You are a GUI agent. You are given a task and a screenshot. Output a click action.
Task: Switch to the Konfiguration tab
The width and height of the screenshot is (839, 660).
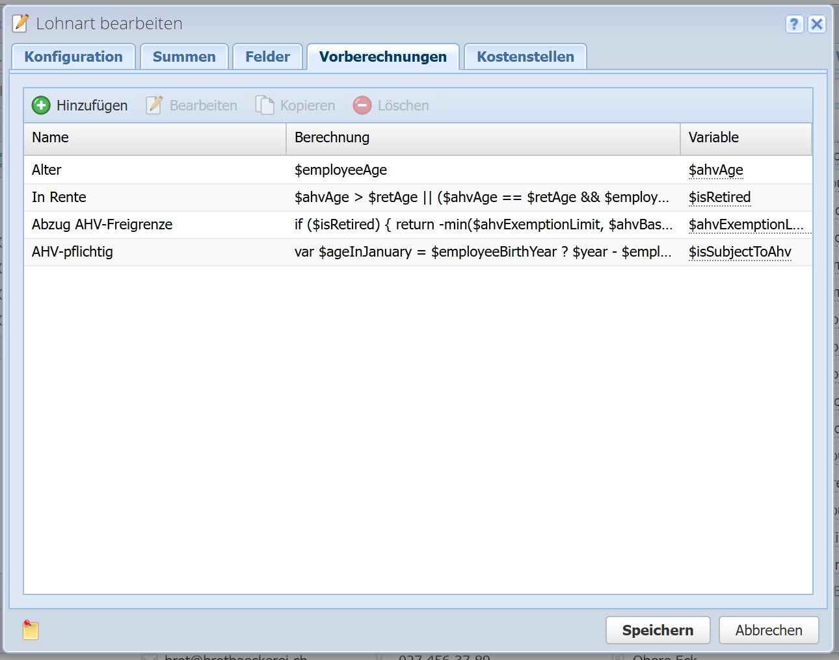pyautogui.click(x=73, y=57)
